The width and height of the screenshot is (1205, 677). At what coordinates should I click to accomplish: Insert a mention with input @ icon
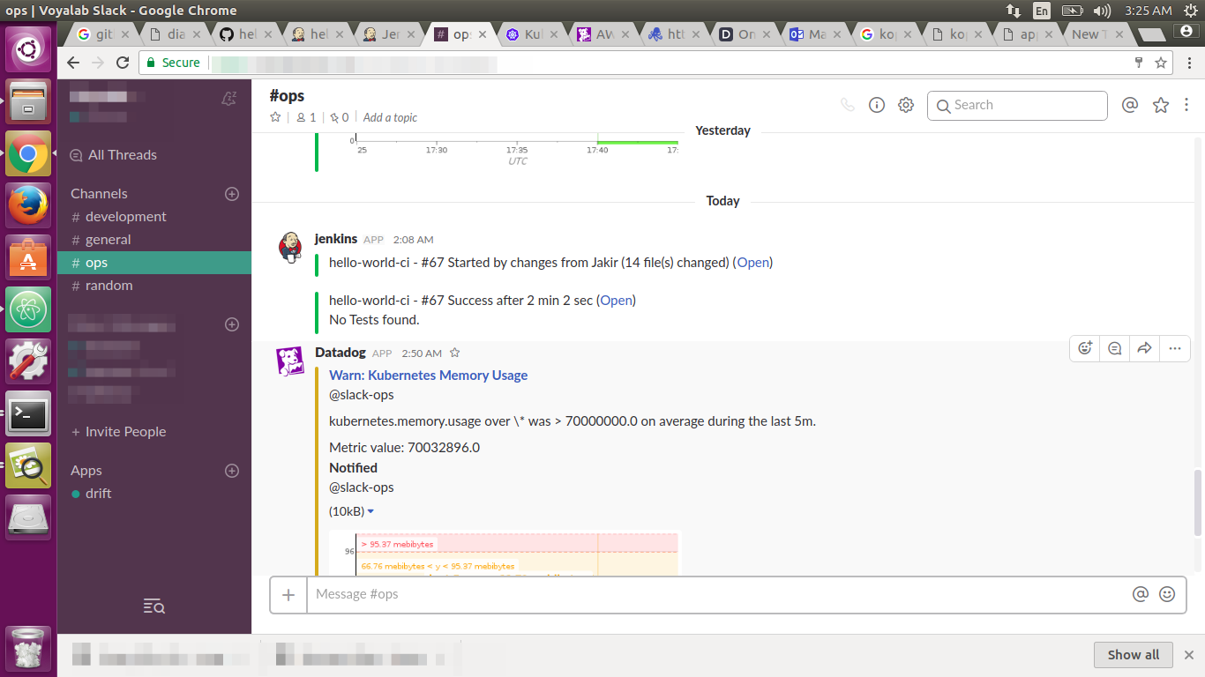point(1141,594)
